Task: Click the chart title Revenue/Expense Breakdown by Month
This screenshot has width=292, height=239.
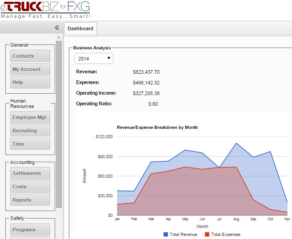Action: (x=157, y=127)
